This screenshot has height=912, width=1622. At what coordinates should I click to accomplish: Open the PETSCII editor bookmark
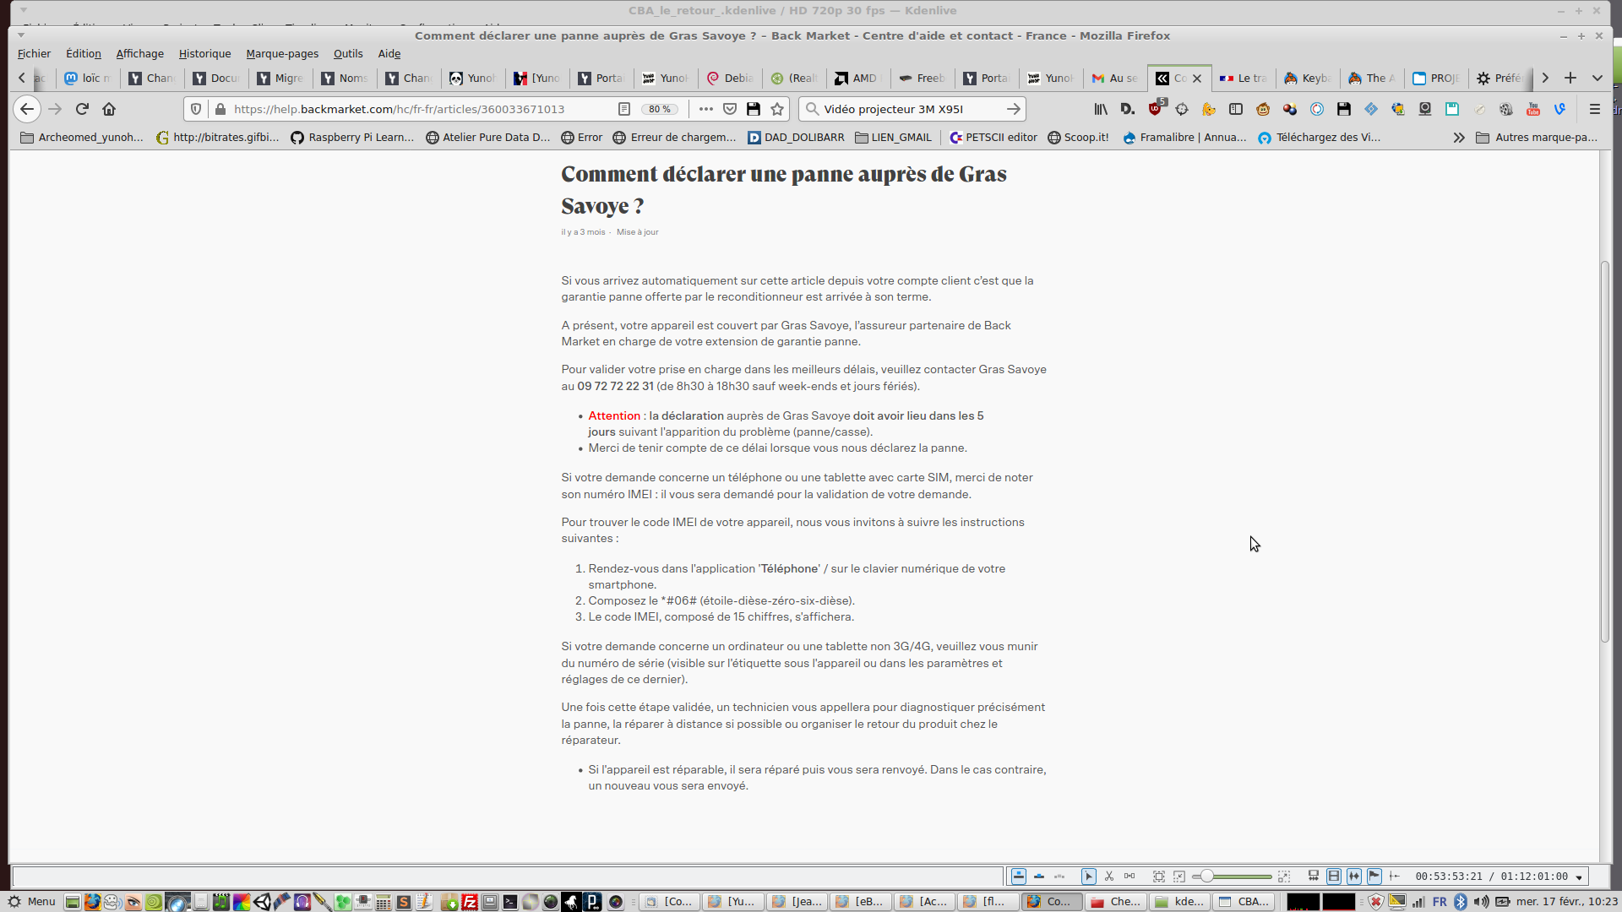click(993, 137)
